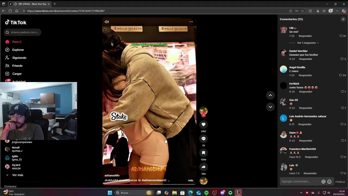Like CM's comment with 61 likes
Image resolution: width=348 pixels, height=196 pixels.
pos(341,36)
